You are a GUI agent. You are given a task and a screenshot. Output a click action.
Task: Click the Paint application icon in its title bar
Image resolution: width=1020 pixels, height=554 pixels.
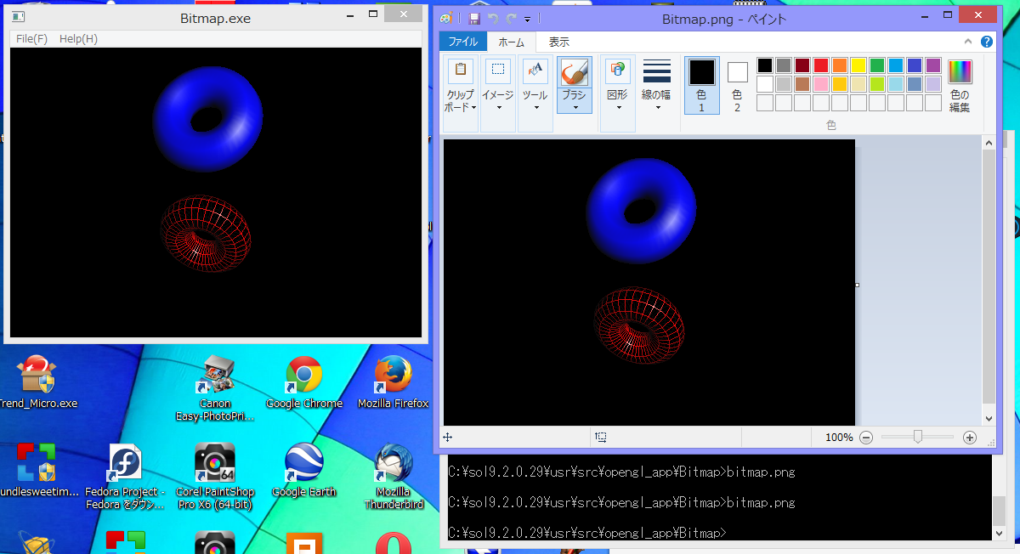[446, 19]
